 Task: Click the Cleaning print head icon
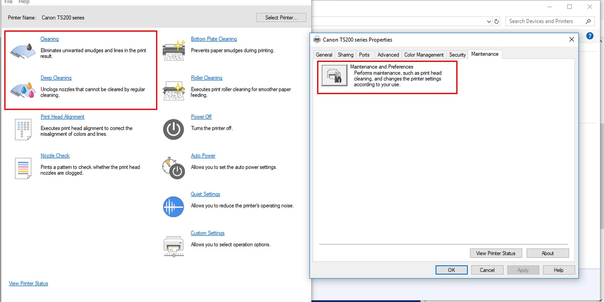click(23, 51)
